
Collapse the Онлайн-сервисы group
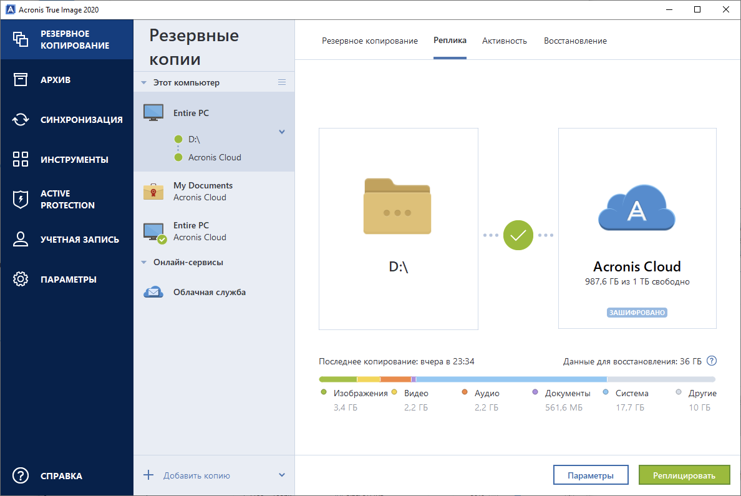point(143,263)
